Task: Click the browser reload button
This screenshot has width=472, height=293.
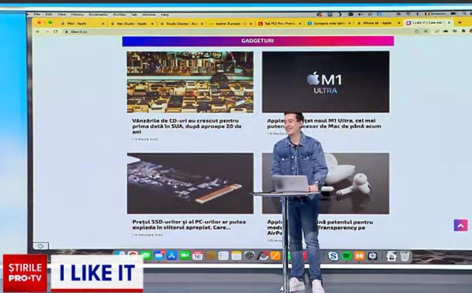Action: [x=55, y=32]
